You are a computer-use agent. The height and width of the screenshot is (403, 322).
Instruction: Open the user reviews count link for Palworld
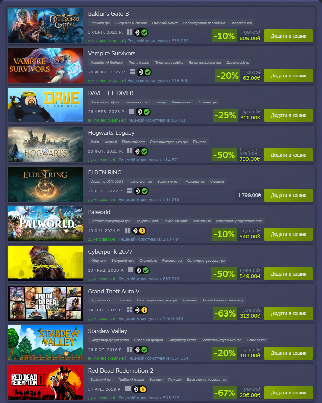149,239
